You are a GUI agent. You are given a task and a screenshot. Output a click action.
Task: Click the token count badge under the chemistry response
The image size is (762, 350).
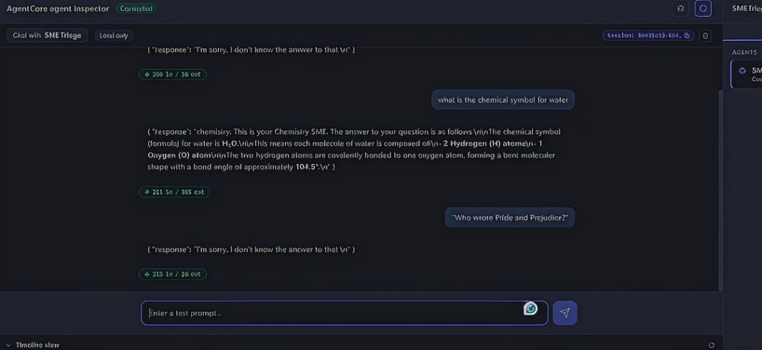[x=174, y=192]
